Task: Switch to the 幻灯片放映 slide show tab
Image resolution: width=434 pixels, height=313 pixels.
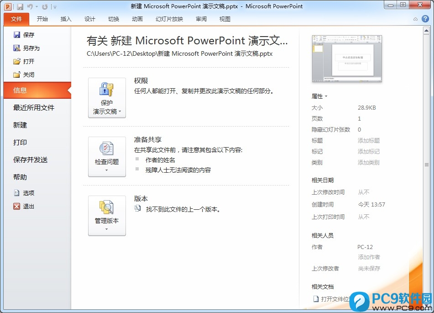Action: (169, 19)
